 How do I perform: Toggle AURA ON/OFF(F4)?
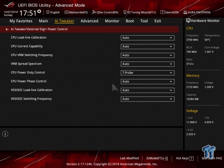pyautogui.click(x=197, y=12)
